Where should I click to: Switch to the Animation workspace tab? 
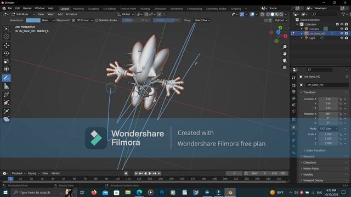point(160,9)
